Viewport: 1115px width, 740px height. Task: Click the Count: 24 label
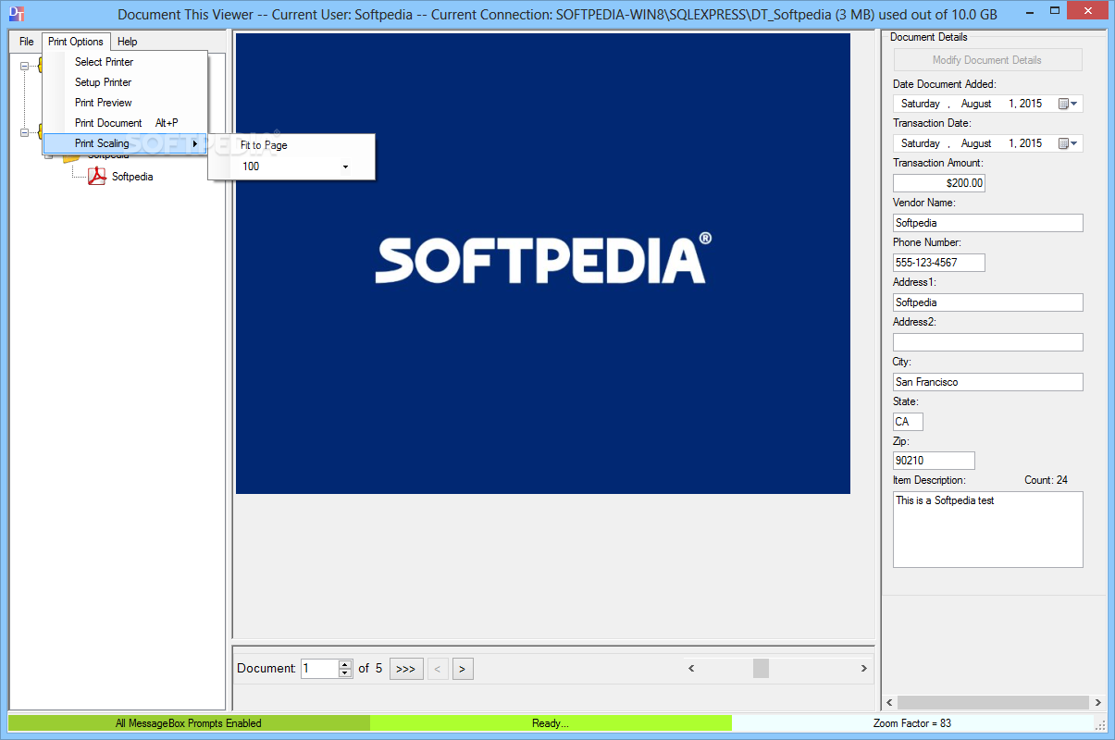(x=1046, y=480)
